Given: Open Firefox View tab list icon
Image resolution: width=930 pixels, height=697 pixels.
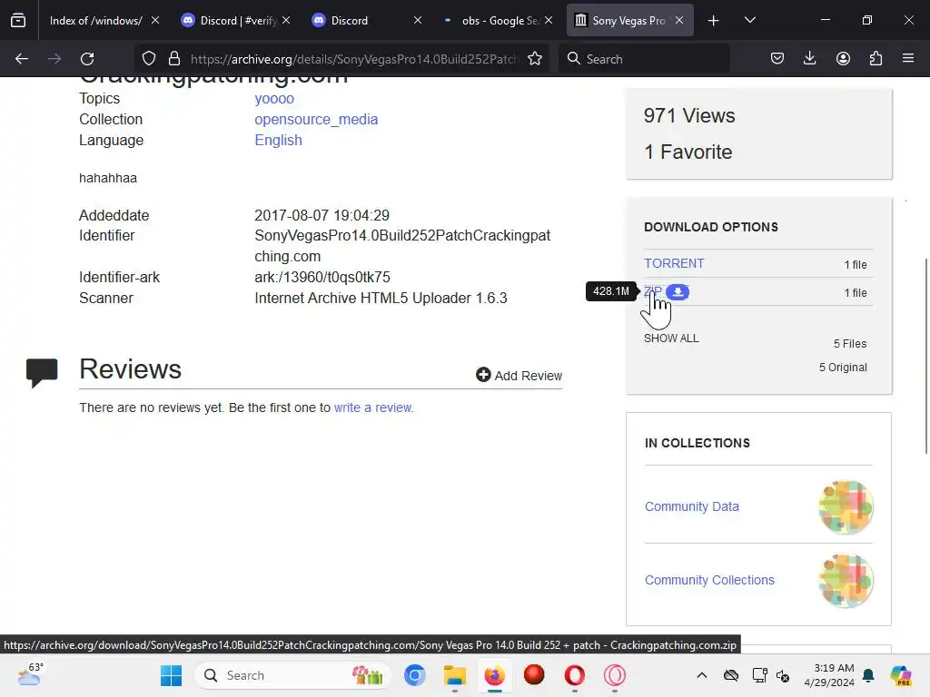Looking at the screenshot, I should pyautogui.click(x=18, y=20).
